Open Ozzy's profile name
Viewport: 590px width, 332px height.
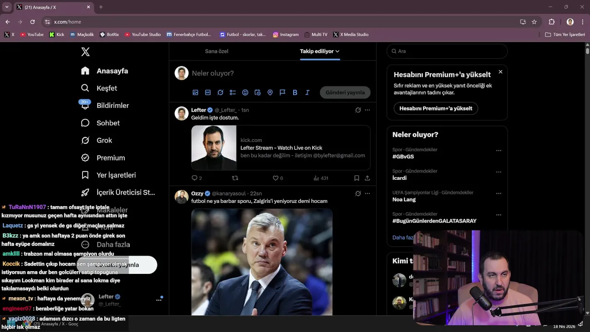197,194
